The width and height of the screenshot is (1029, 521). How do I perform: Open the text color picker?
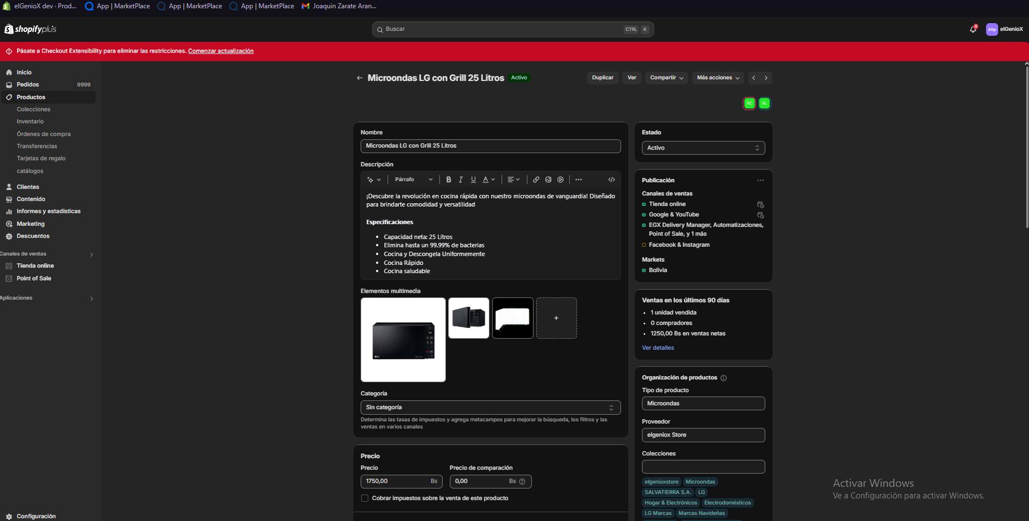click(488, 180)
